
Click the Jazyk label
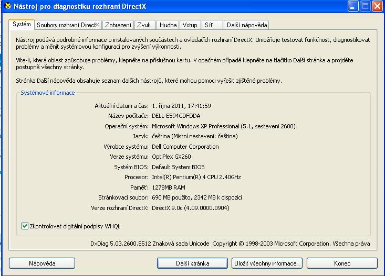[x=140, y=136]
